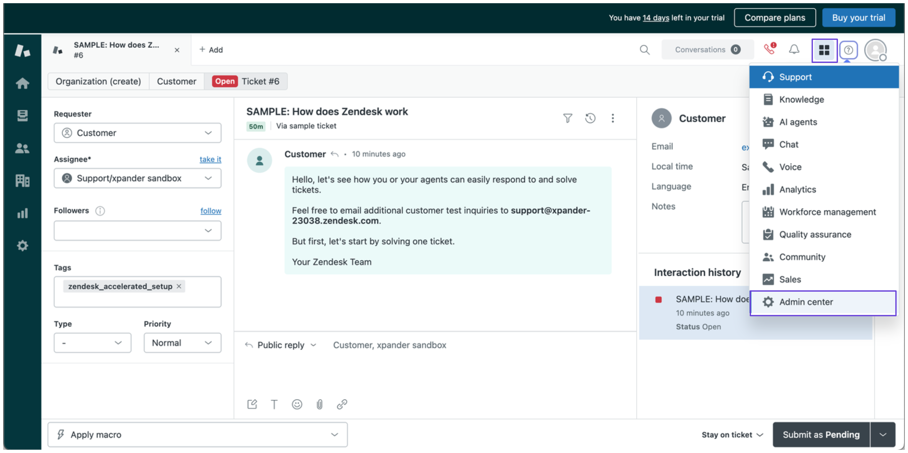Open the Stay on ticket dropdown
Image resolution: width=908 pixels, height=453 pixels.
click(732, 435)
